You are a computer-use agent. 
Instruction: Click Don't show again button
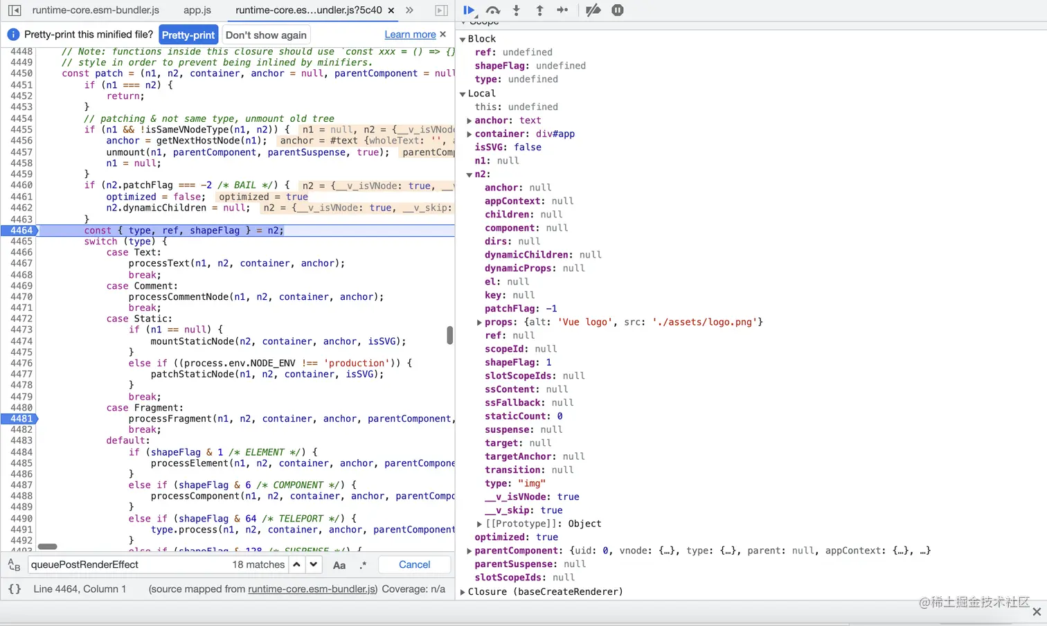pyautogui.click(x=266, y=35)
